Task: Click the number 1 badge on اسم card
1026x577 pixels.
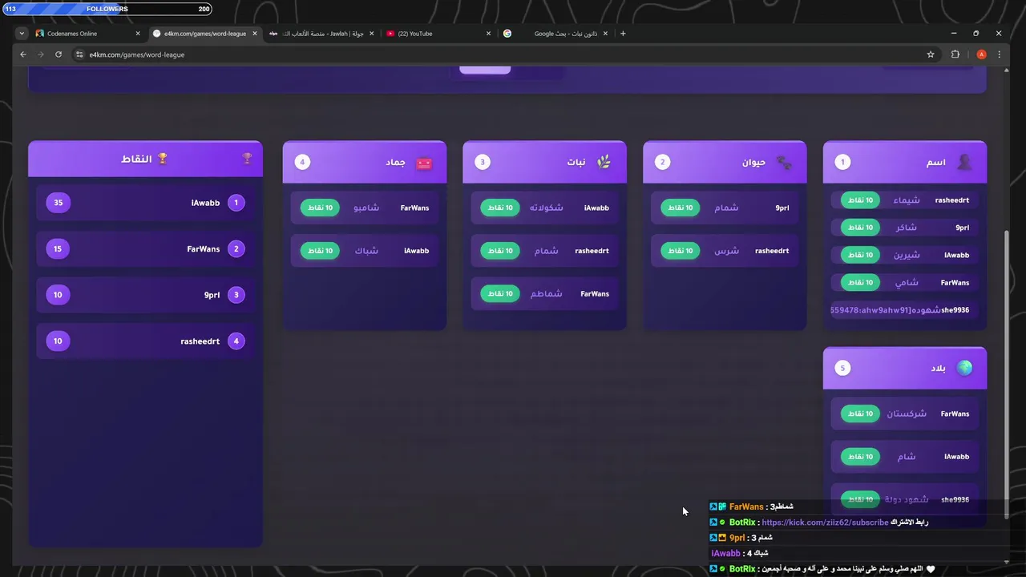Action: click(842, 162)
